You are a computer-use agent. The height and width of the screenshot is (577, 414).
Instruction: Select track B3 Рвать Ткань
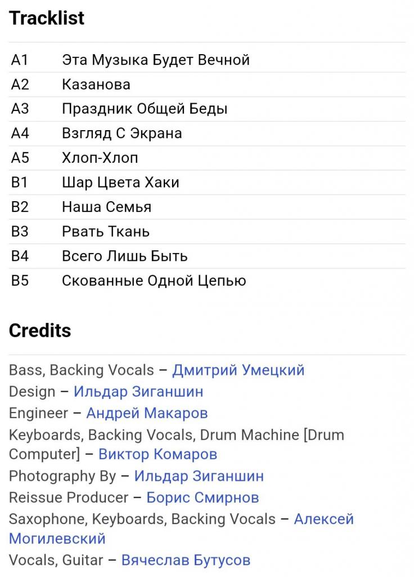207,232
